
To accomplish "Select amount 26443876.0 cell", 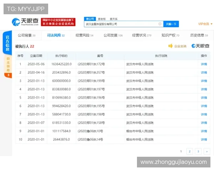I will (x=61, y=140).
